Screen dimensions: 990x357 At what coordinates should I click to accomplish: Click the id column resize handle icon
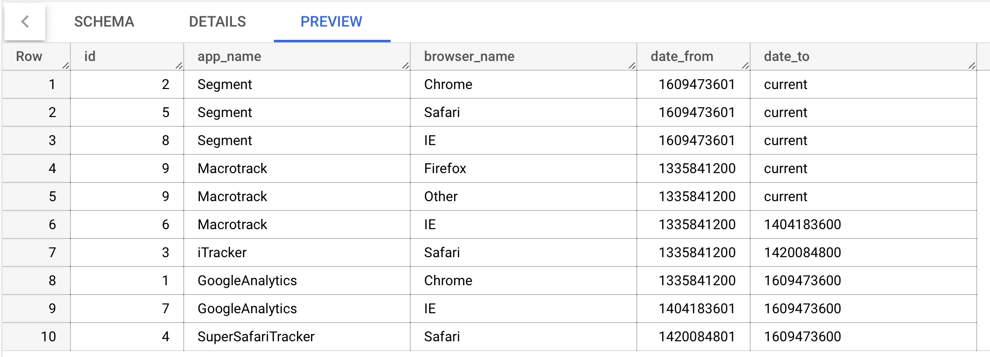click(x=179, y=65)
